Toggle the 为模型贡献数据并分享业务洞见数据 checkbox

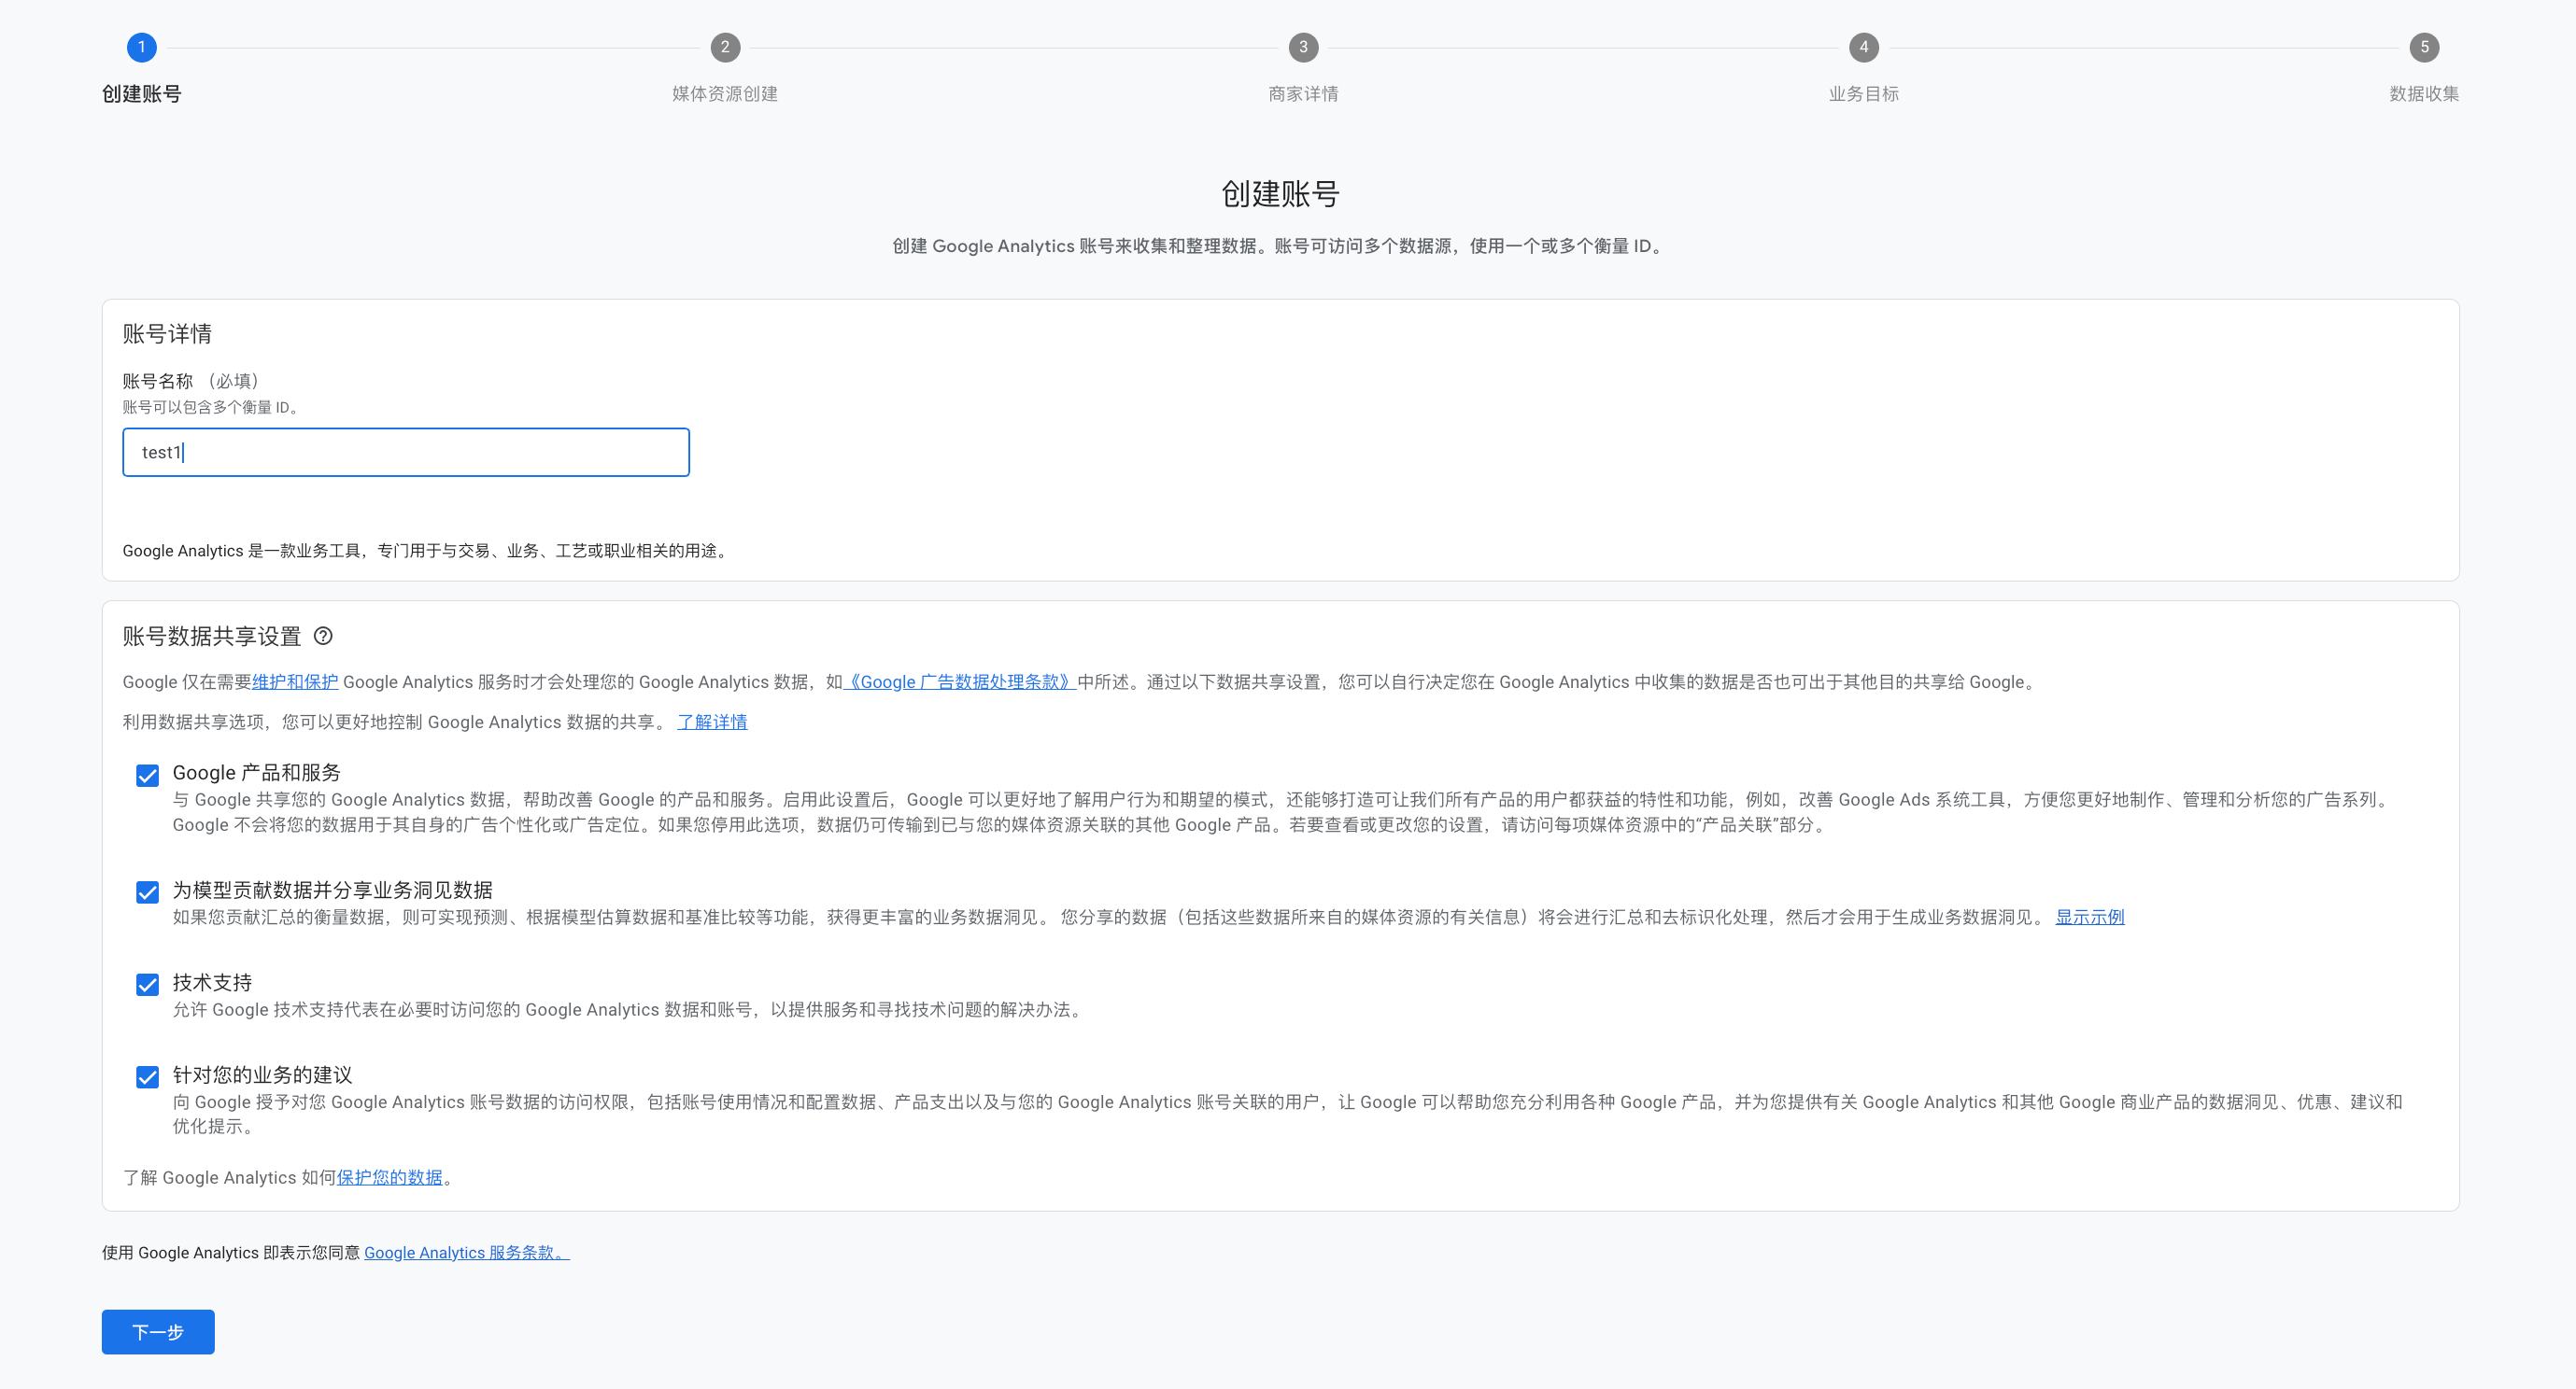tap(147, 892)
